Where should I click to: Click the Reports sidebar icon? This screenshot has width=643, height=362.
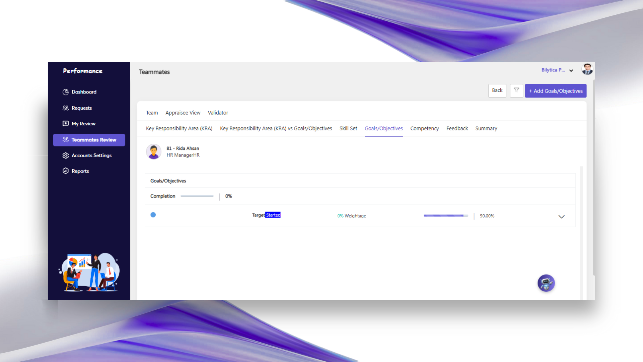66,171
